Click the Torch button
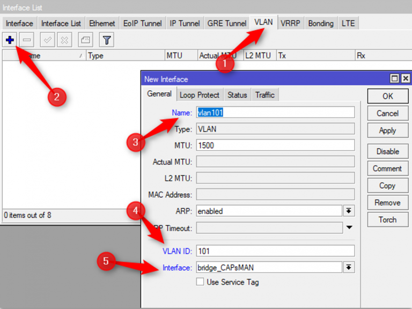This screenshot has height=309, width=412. click(x=387, y=219)
